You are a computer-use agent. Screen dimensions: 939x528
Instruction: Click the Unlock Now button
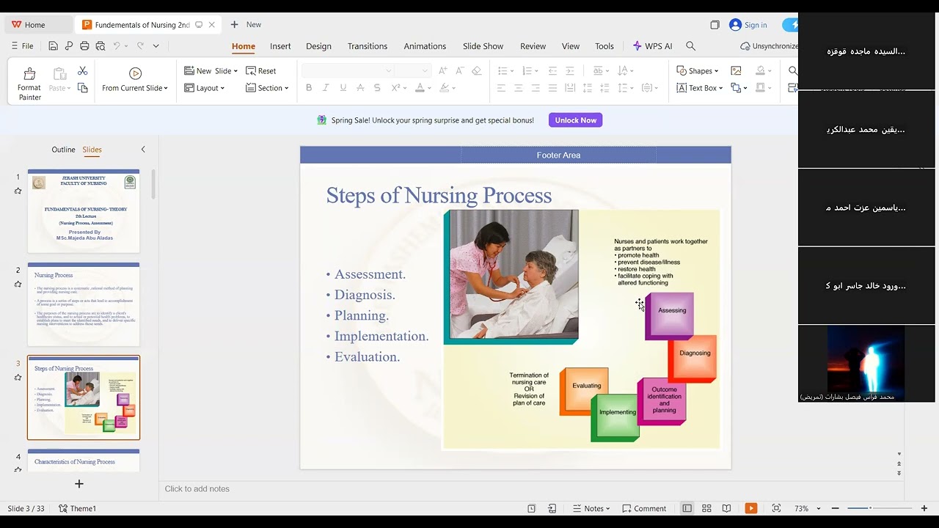click(x=575, y=120)
